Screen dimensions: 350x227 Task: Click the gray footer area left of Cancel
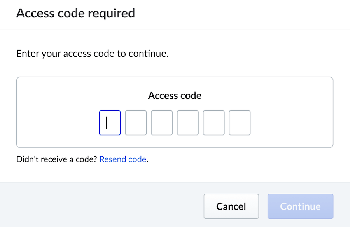coord(97,205)
